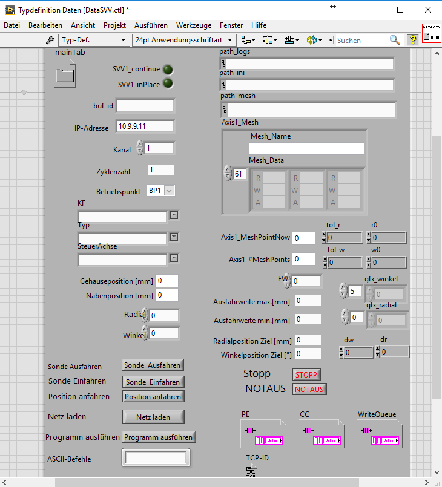442x487 pixels.
Task: Click the IP-Adresse input field
Action: [x=145, y=126]
